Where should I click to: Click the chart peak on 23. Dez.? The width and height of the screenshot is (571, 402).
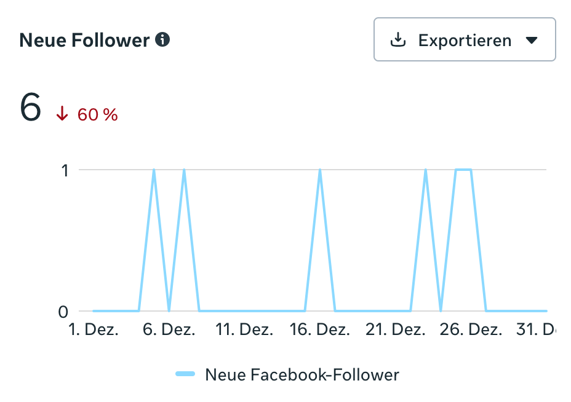pos(426,170)
